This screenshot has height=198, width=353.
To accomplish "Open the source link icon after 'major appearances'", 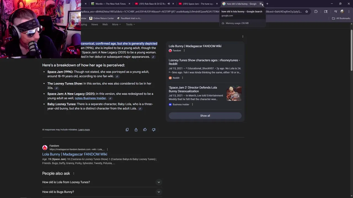I will 153,57.
